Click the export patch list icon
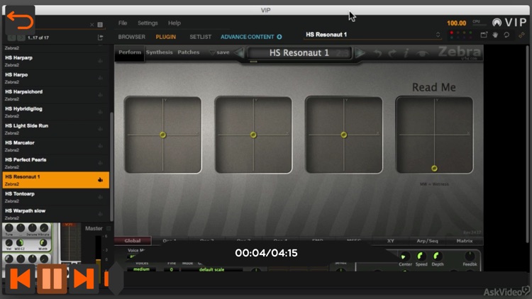The width and height of the screenshot is (532, 299). (100, 38)
